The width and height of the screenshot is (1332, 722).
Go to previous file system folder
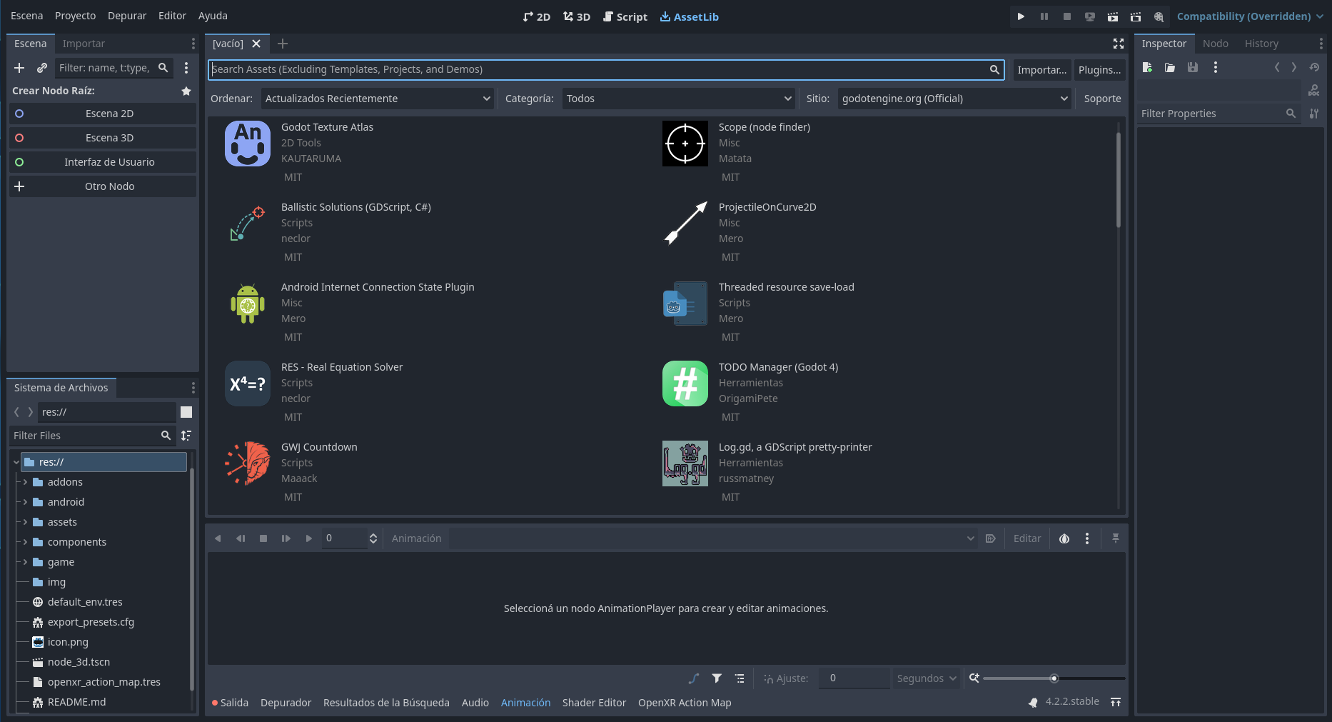(17, 412)
